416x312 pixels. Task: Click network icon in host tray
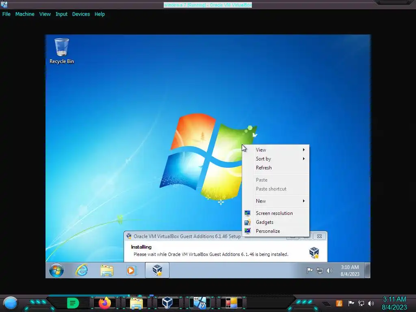[361, 303]
